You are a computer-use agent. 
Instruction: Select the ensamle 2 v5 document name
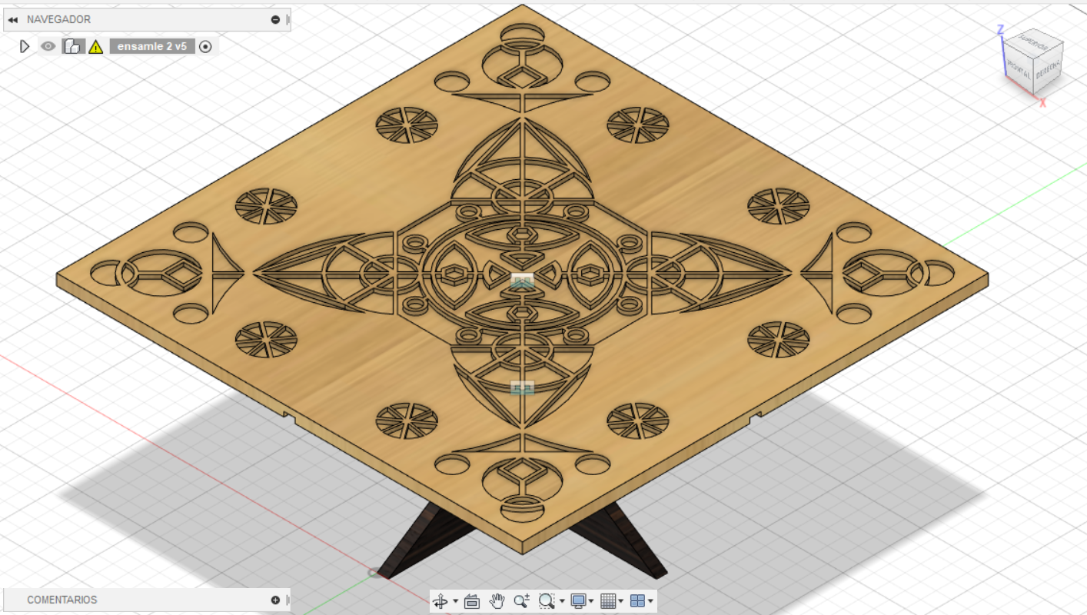(152, 46)
